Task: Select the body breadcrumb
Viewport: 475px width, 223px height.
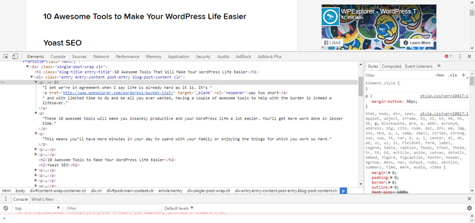Action: coord(20,191)
